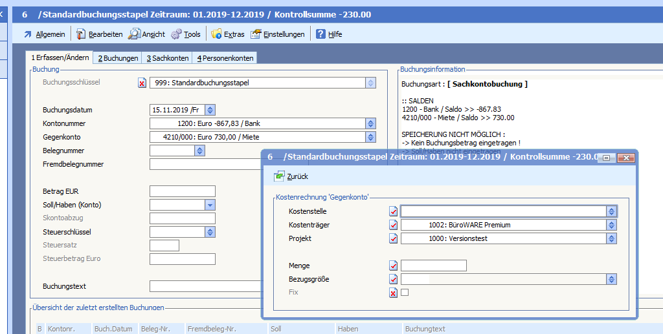Click into the Betrag EUR field
The image size is (663, 334).
(182, 191)
